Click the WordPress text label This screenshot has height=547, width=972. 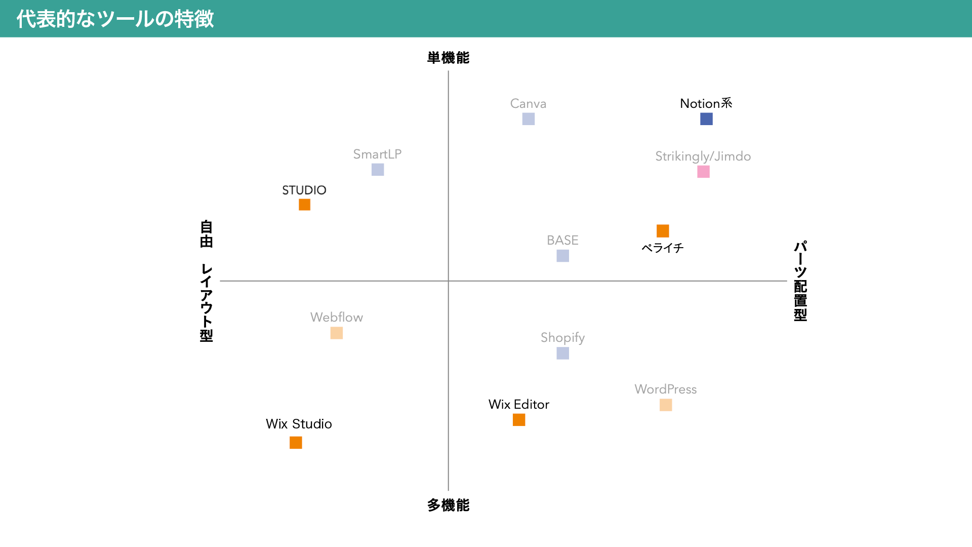(666, 389)
